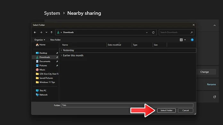Go forward with the right arrow
Screen dimensions: 223x125
(41, 33)
